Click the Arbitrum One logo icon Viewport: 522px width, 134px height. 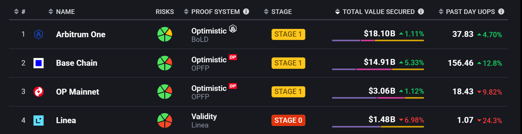pos(38,34)
